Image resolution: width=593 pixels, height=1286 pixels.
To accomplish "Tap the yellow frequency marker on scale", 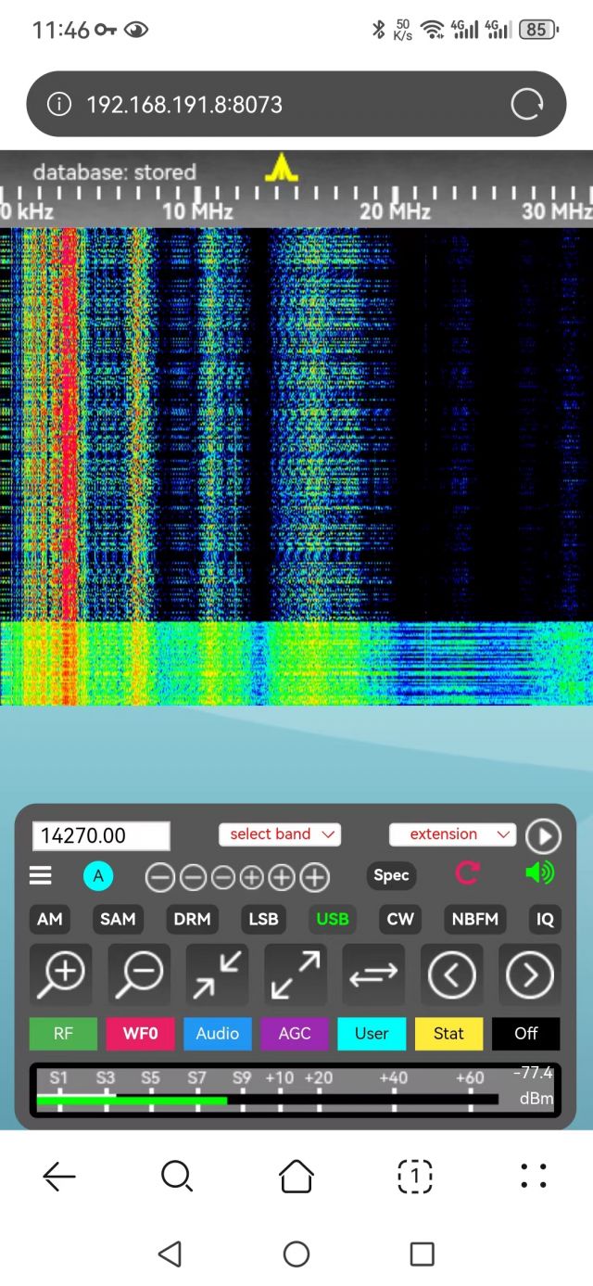I will pyautogui.click(x=280, y=168).
